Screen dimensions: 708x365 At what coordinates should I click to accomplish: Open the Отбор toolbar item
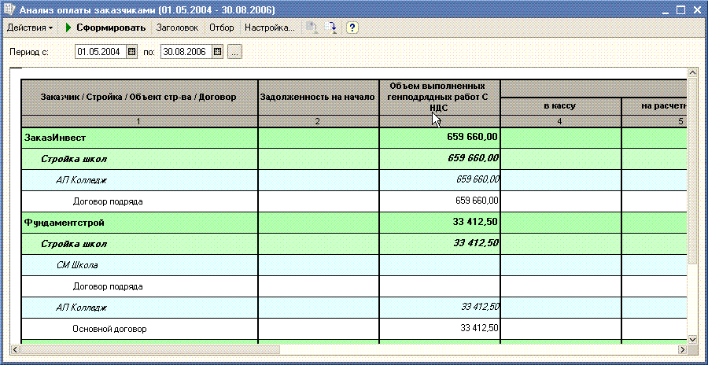pos(222,28)
